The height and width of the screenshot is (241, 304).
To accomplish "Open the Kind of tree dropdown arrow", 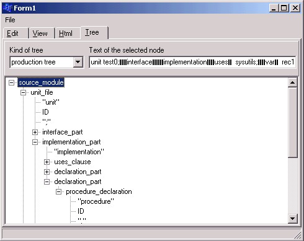I will pos(78,62).
